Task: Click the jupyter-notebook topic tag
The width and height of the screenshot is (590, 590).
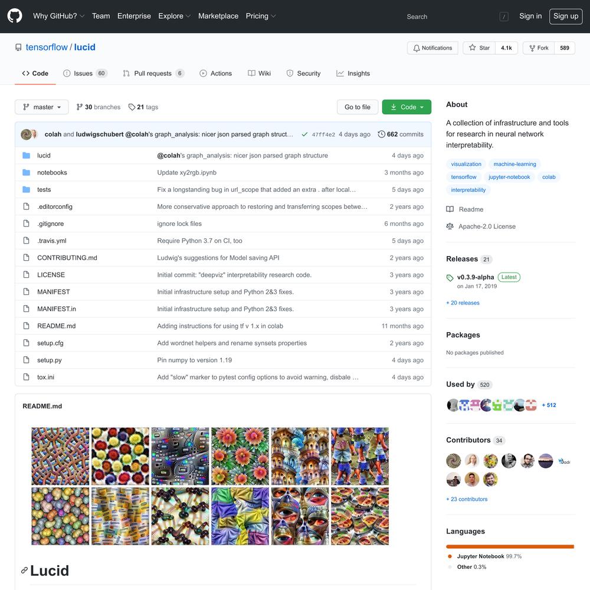Action: pos(509,177)
